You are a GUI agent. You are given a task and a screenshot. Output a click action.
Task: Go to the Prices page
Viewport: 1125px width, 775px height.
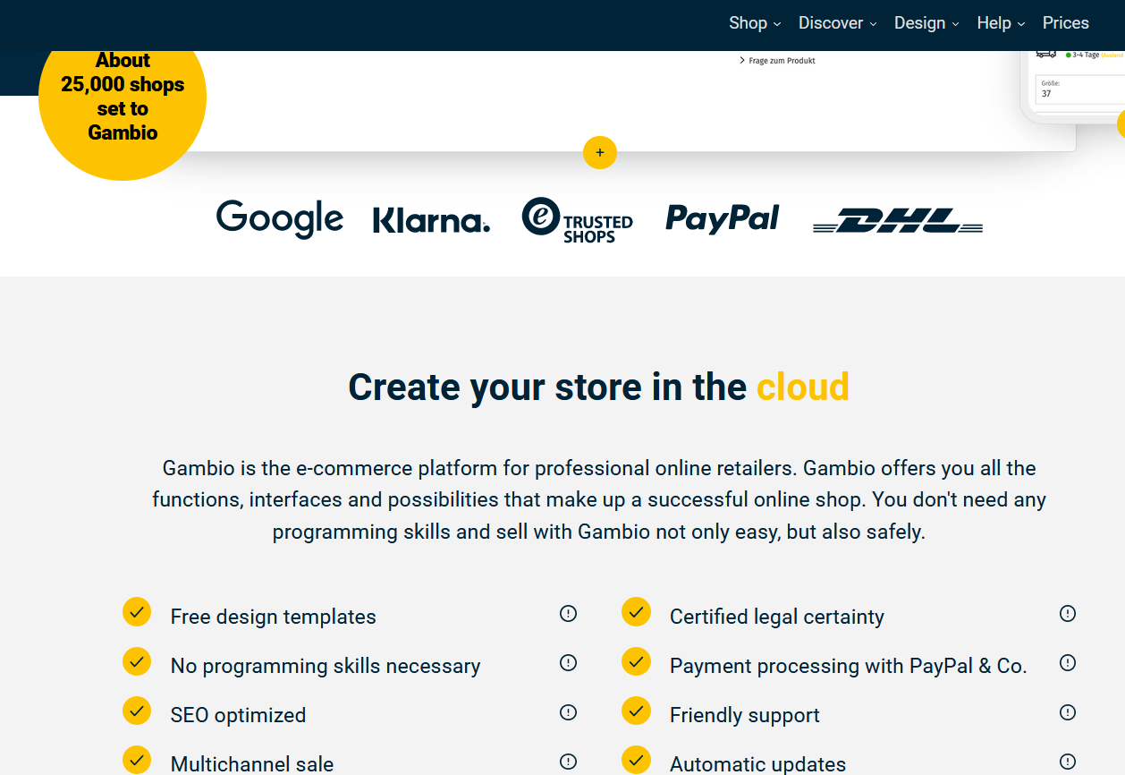coord(1065,23)
